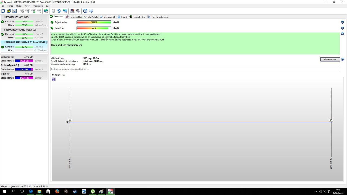Select the Kondíció (%) chart tab
The image size is (347, 195).
[59, 74]
